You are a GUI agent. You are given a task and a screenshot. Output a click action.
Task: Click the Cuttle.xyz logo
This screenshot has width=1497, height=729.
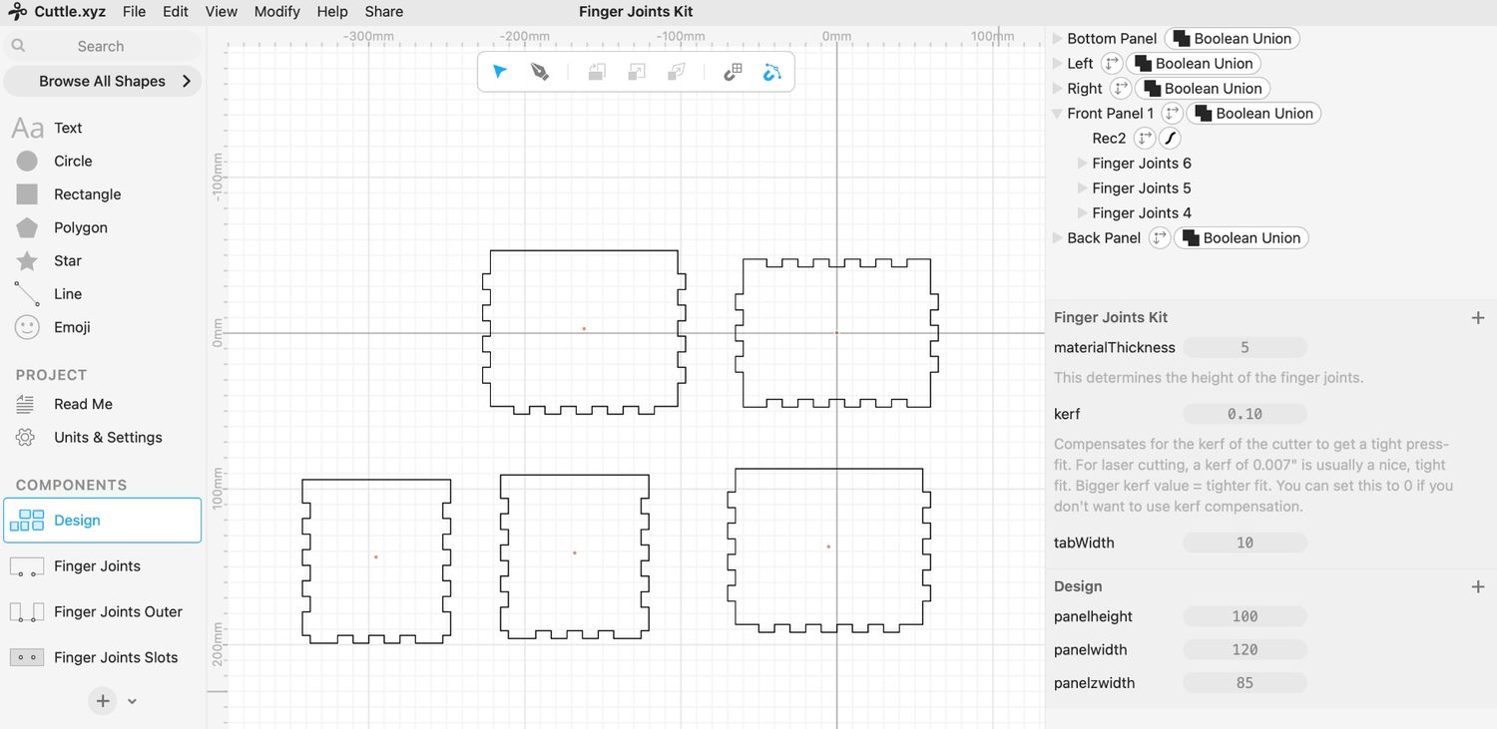57,11
